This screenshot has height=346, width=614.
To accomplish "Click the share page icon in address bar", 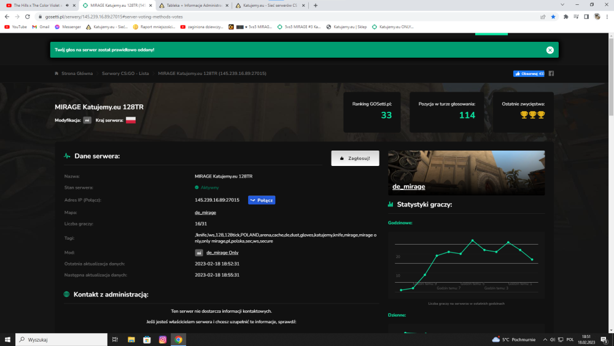I will tap(543, 17).
